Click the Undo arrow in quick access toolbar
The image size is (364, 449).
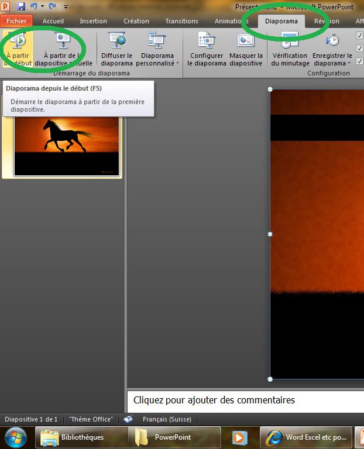coord(34,7)
